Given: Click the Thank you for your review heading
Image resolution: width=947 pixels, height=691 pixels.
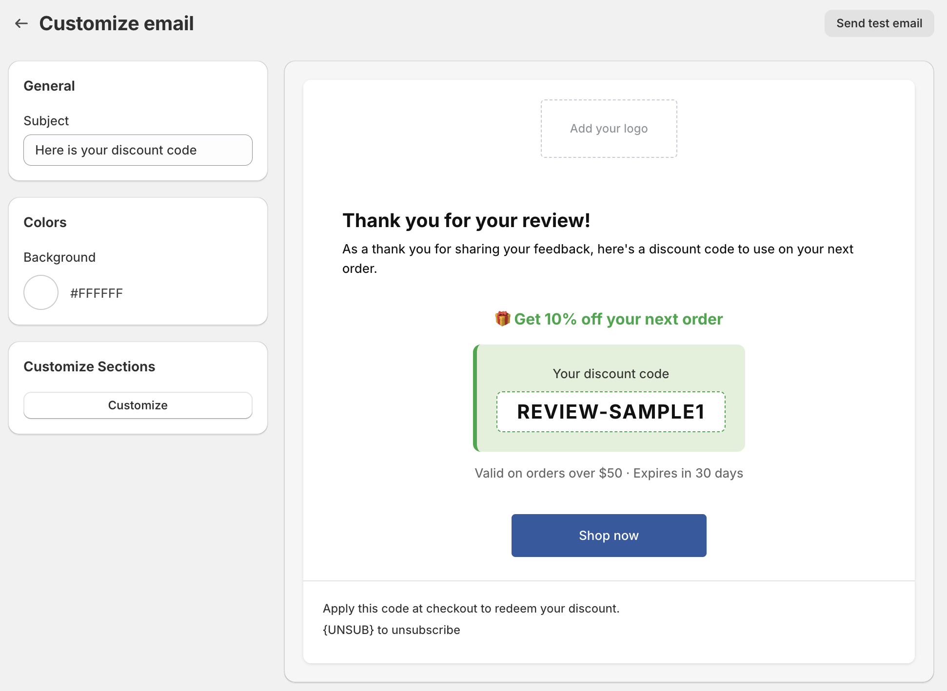Looking at the screenshot, I should click(466, 220).
